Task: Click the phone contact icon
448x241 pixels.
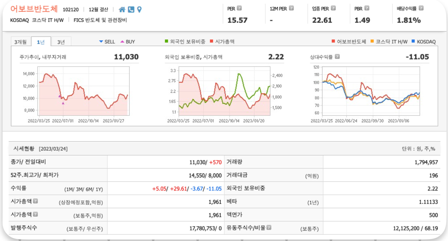Action: 131,9
